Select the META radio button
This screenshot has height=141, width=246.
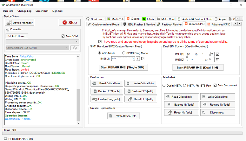click(184, 85)
